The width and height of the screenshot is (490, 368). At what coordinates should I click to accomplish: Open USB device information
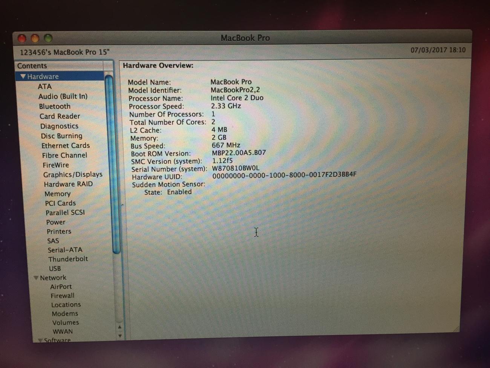click(55, 268)
